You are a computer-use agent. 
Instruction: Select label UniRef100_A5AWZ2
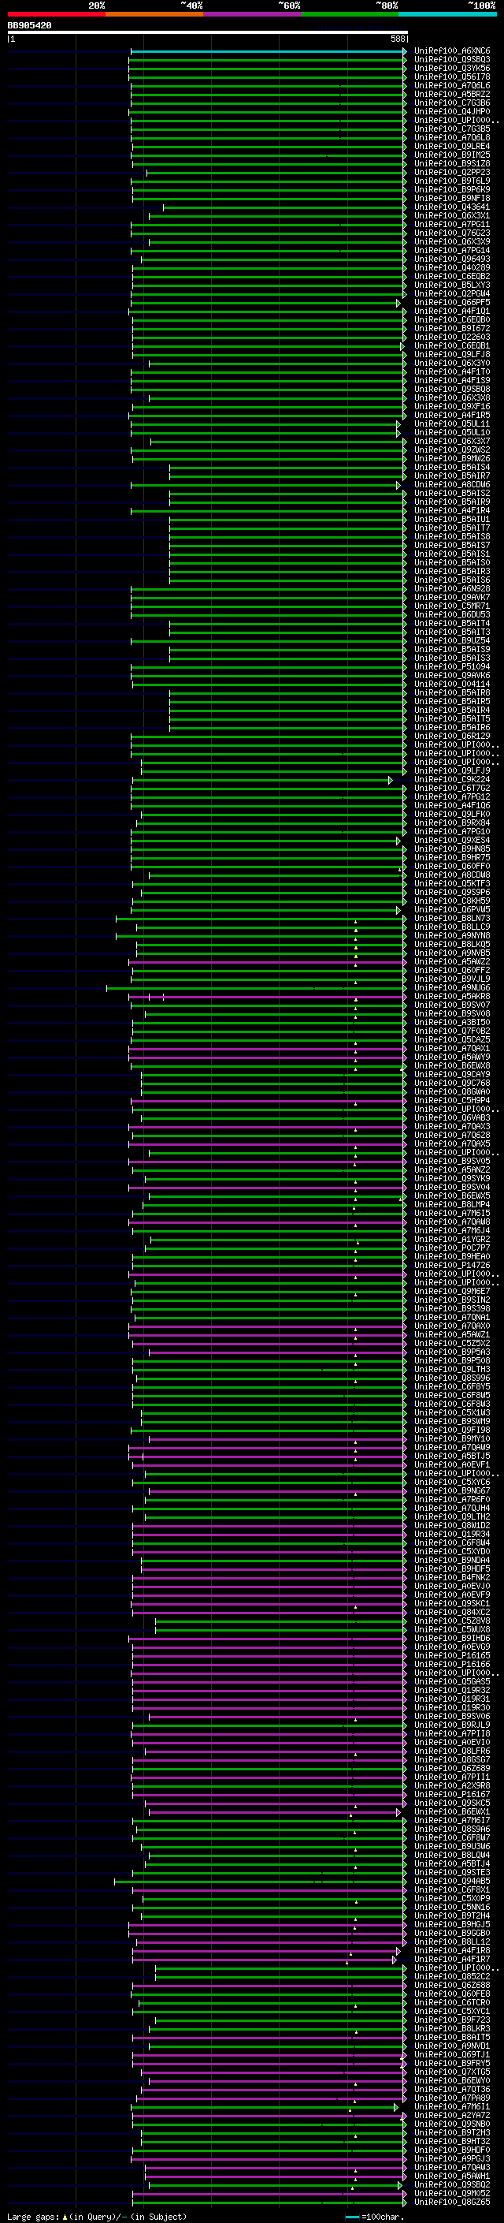click(452, 961)
